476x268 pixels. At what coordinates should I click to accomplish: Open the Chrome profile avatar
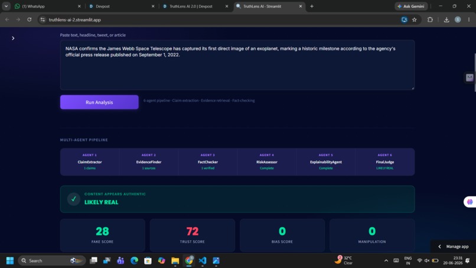click(458, 20)
